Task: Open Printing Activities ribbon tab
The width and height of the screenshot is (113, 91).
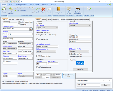Action: click(x=21, y=5)
